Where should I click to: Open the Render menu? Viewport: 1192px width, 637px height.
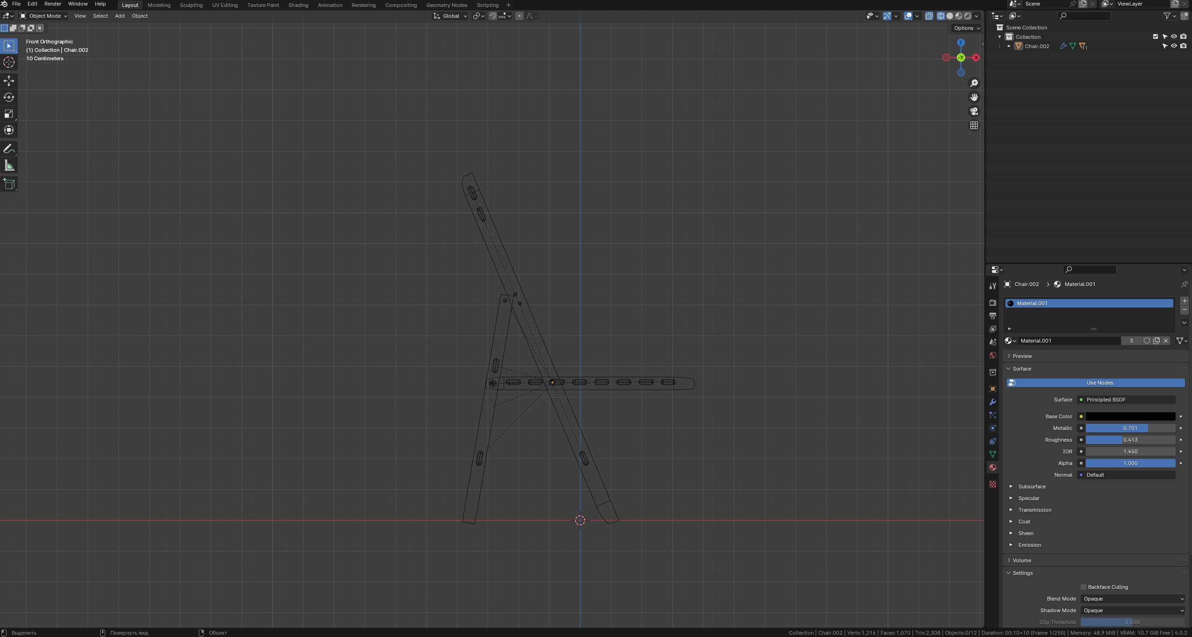52,4
